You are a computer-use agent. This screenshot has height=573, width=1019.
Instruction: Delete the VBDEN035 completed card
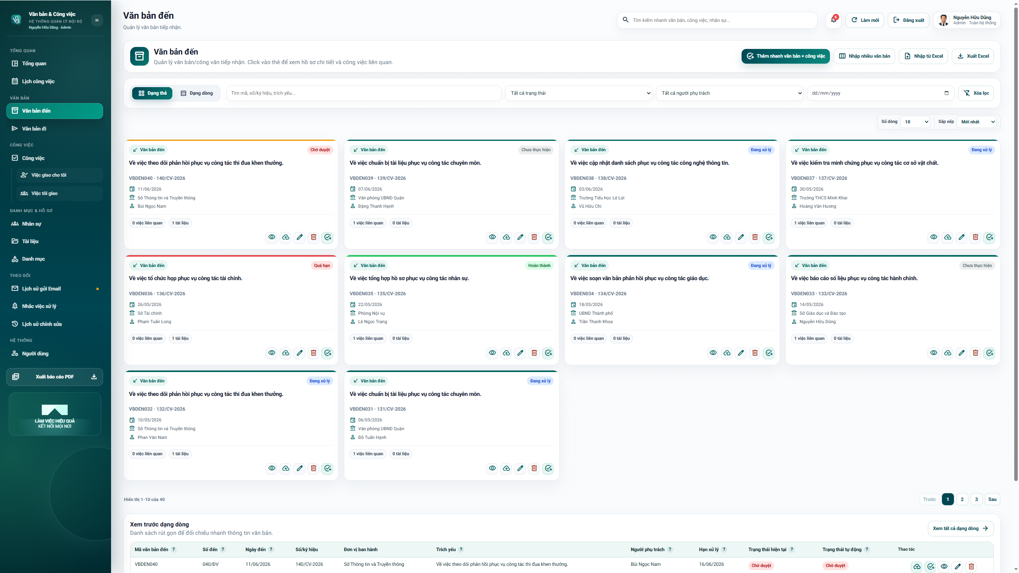(534, 353)
